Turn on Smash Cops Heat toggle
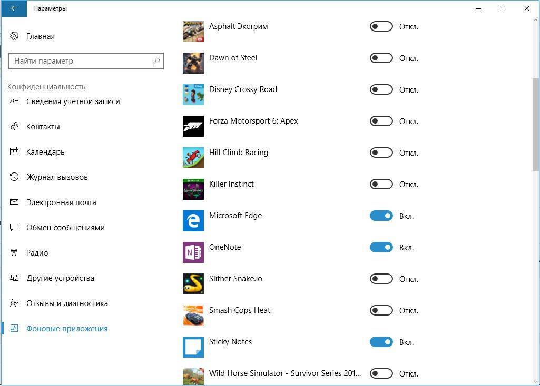 coord(381,310)
